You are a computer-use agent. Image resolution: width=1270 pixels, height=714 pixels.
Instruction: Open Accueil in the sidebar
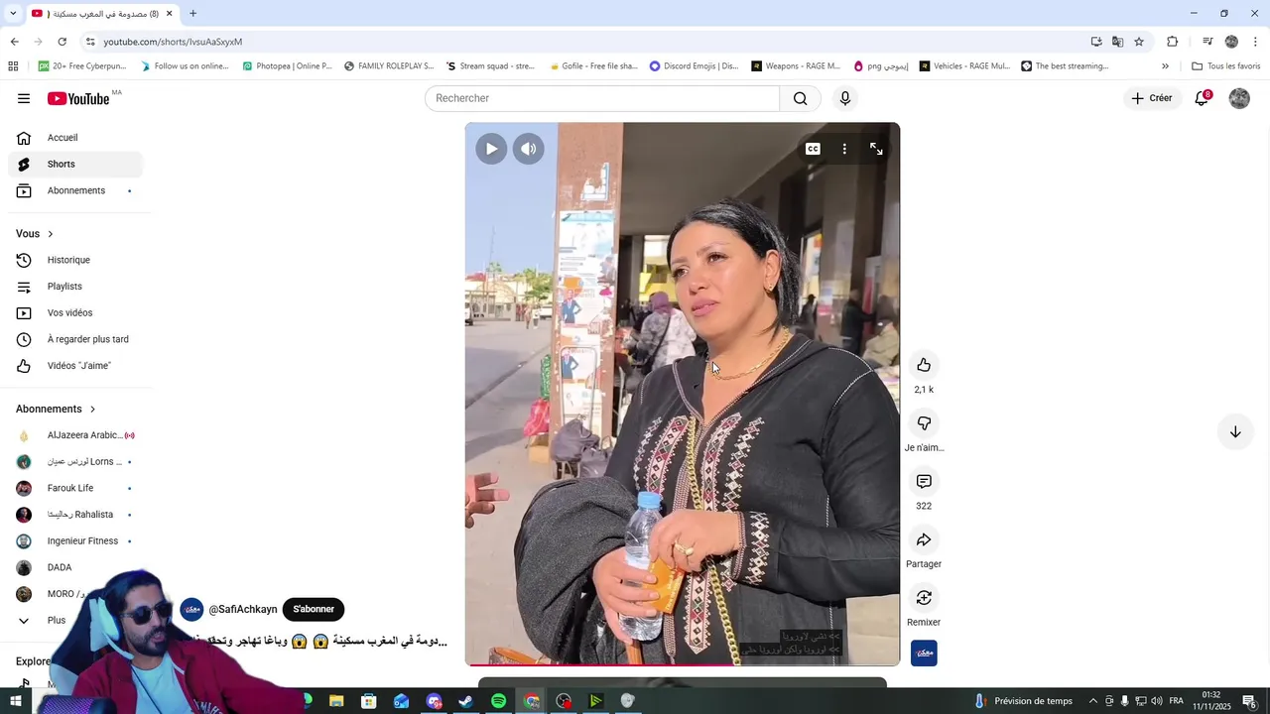pyautogui.click(x=75, y=138)
